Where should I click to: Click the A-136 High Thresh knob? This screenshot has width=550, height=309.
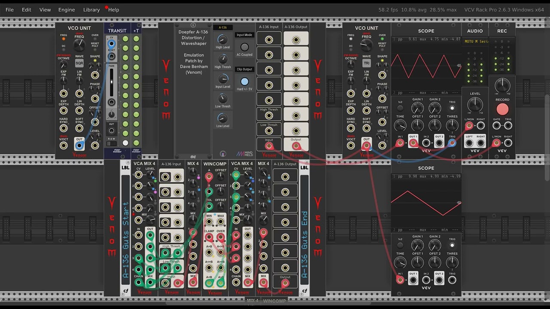click(x=223, y=59)
